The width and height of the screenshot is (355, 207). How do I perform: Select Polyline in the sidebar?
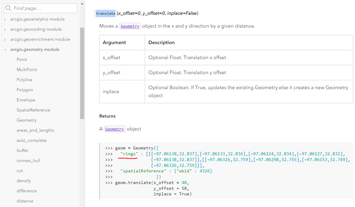[x=24, y=79]
